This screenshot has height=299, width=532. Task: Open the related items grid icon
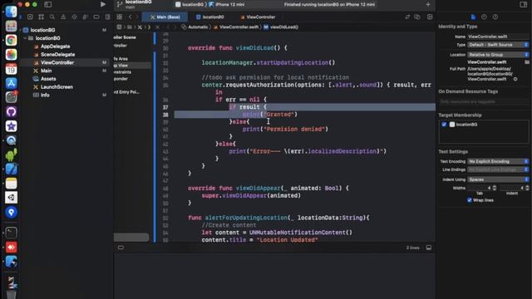120,17
